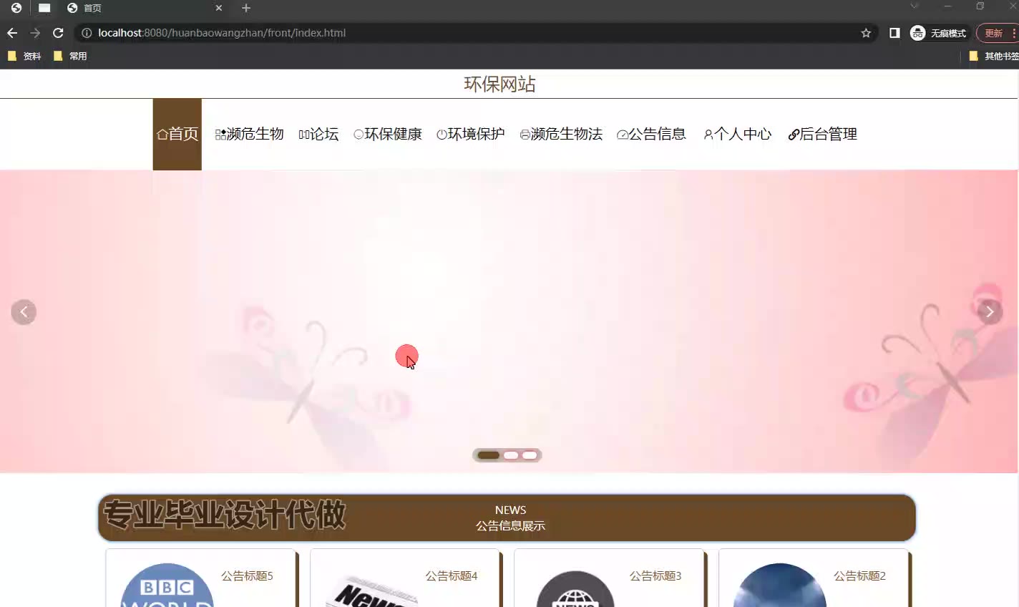
Task: Go back with the browser back arrow
Action: click(12, 33)
